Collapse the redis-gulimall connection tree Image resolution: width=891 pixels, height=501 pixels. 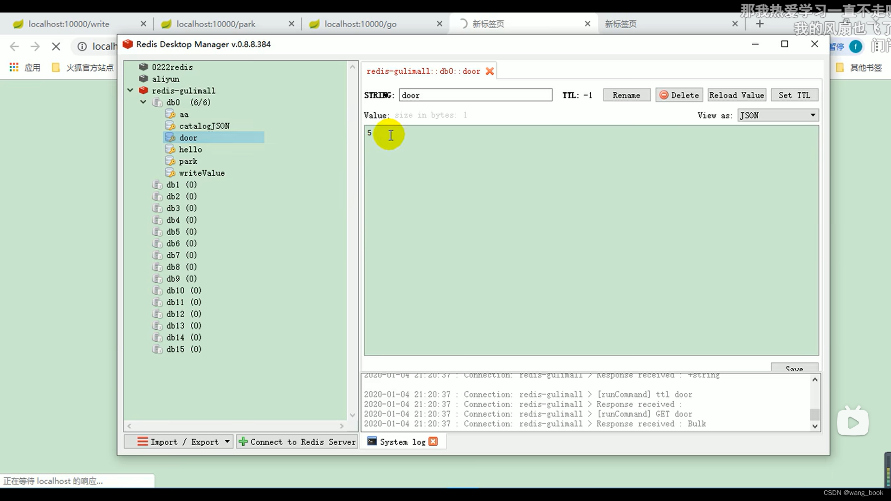click(x=130, y=90)
